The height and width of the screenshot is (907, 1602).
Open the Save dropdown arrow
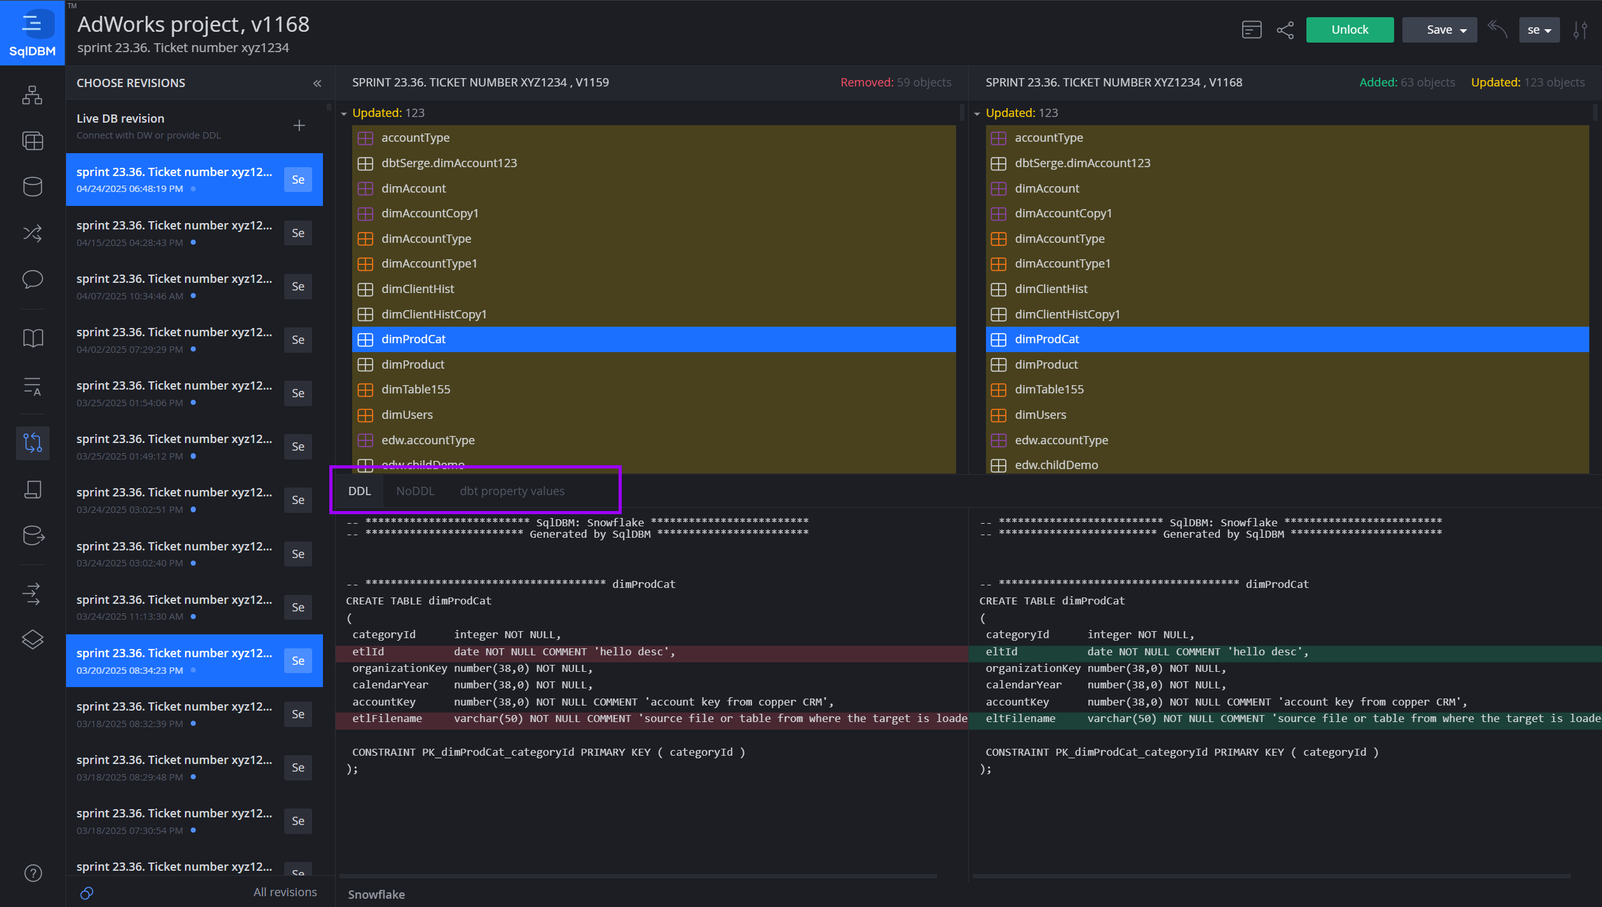1463,29
